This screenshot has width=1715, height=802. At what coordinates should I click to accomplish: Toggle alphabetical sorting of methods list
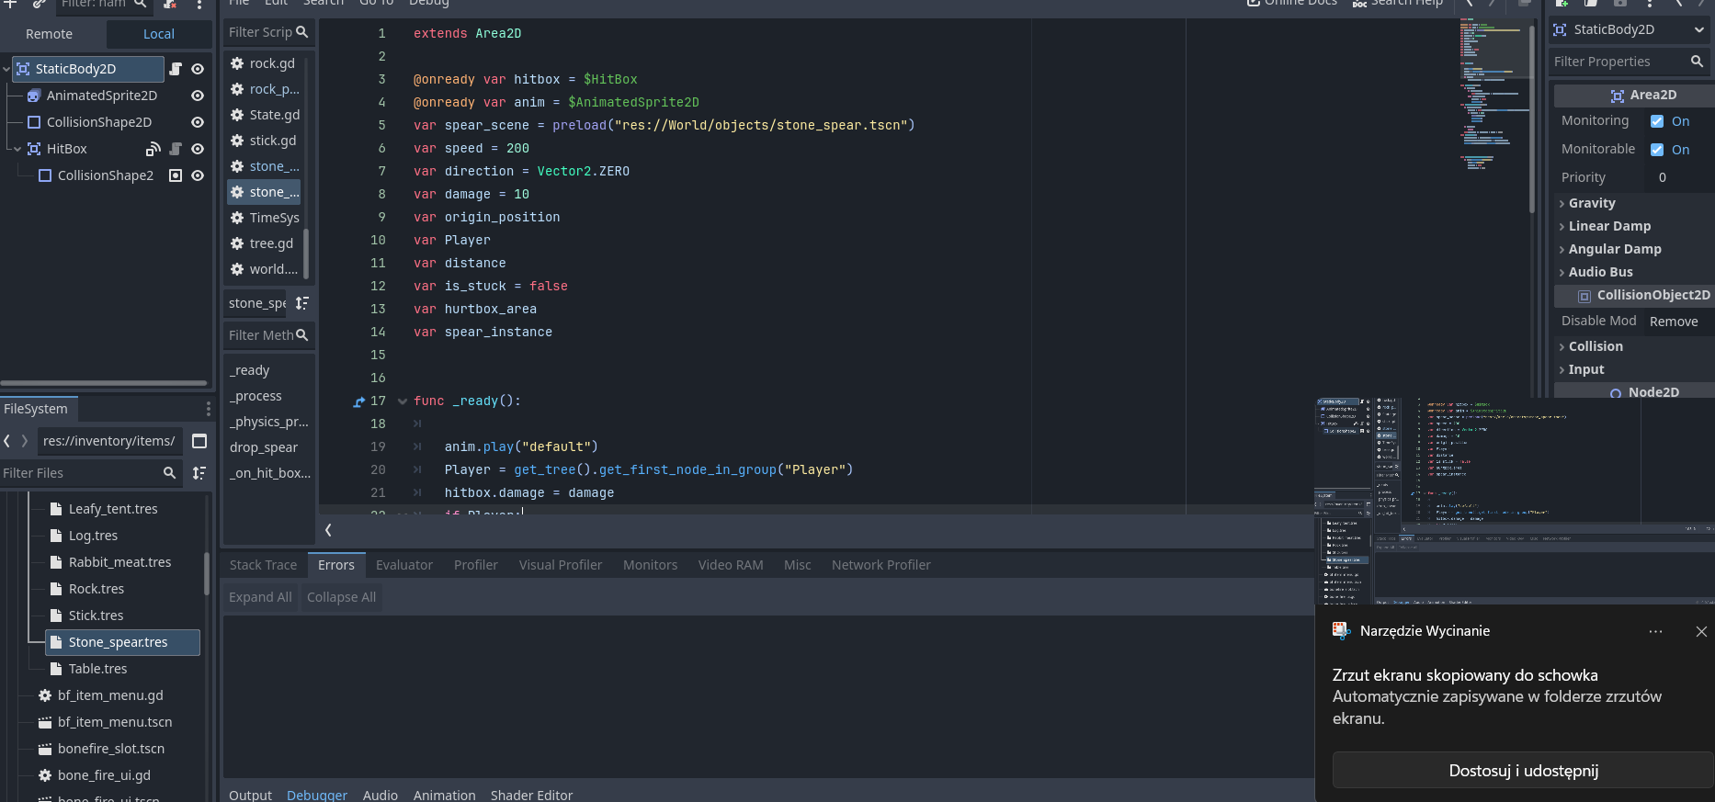(302, 303)
